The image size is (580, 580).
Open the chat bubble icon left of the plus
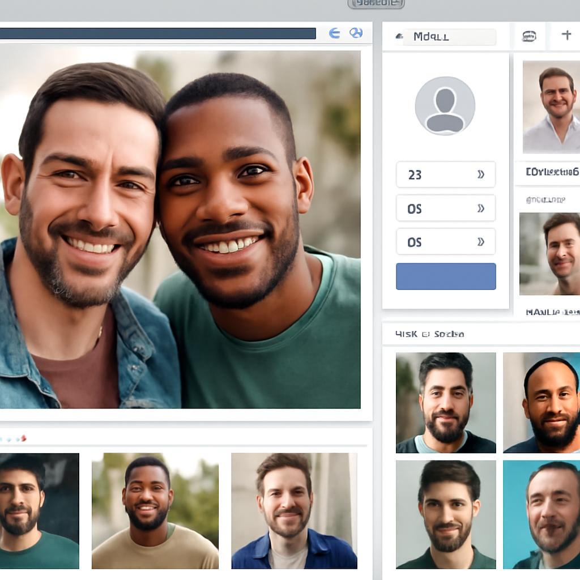(x=529, y=36)
